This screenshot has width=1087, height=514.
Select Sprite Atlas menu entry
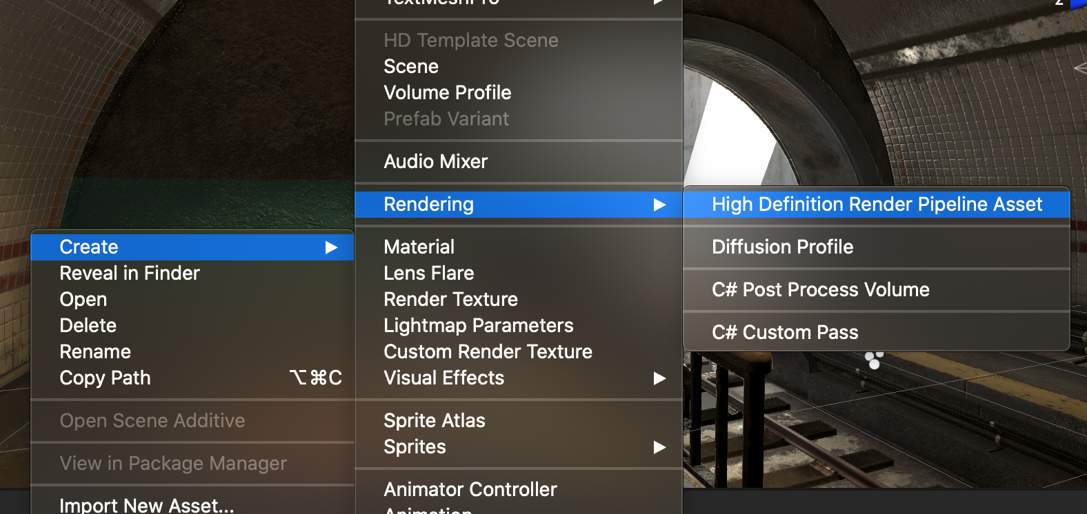pos(434,421)
